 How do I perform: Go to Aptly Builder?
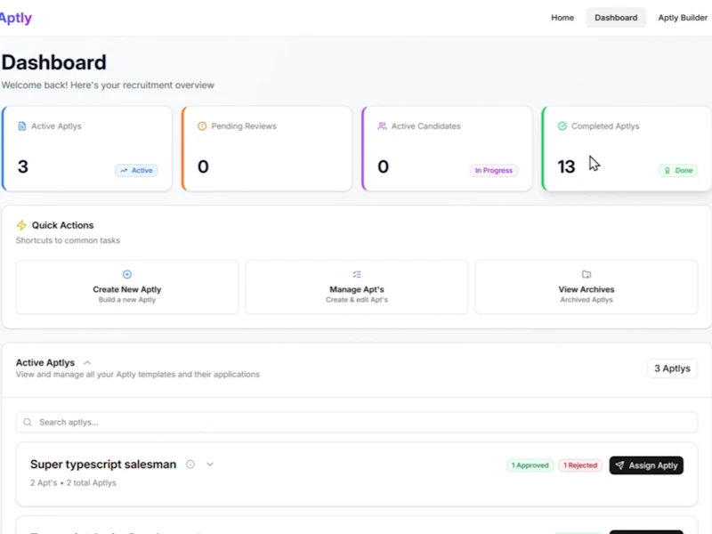(x=683, y=18)
